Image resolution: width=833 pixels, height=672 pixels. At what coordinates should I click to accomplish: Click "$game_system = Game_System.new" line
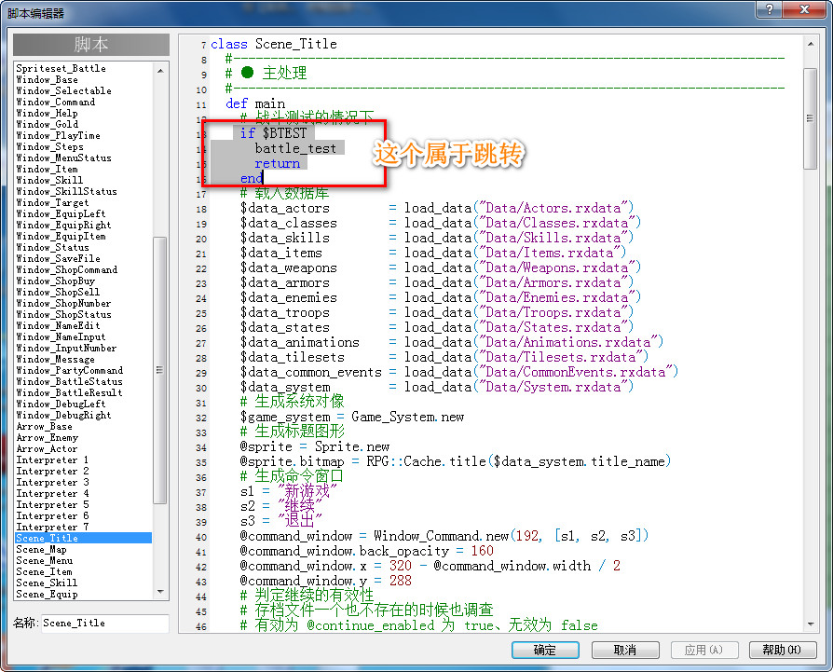[351, 417]
